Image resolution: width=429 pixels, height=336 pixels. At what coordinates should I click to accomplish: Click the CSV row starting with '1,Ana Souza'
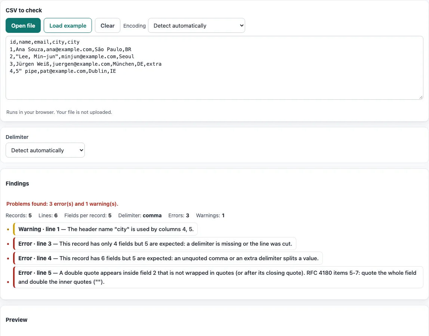pos(71,49)
